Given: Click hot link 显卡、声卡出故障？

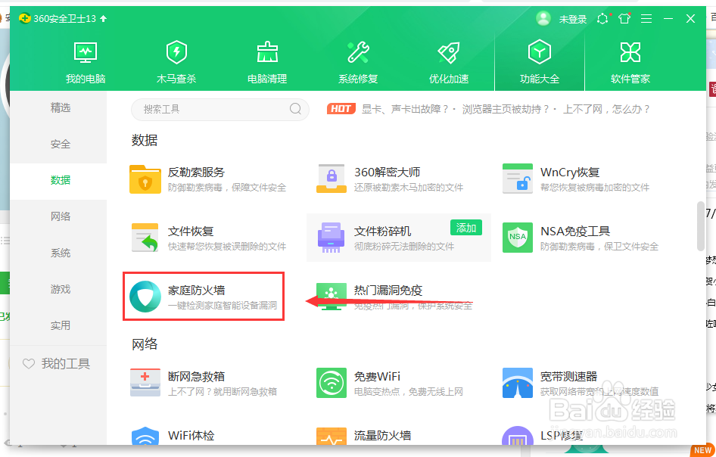Looking at the screenshot, I should (x=406, y=109).
